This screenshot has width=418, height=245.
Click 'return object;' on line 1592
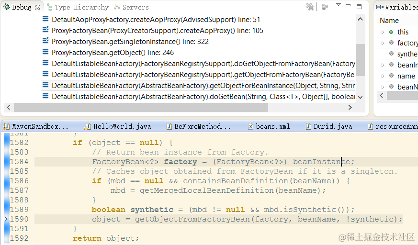(x=106, y=238)
